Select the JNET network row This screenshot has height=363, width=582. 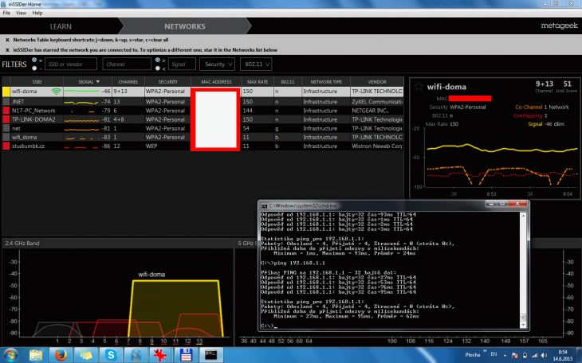pos(203,101)
